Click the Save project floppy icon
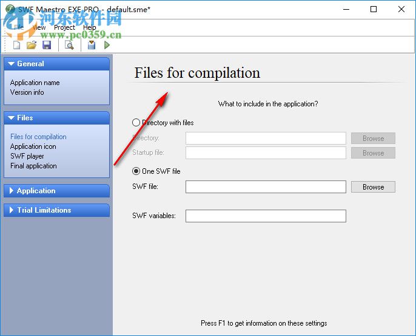 47,45
